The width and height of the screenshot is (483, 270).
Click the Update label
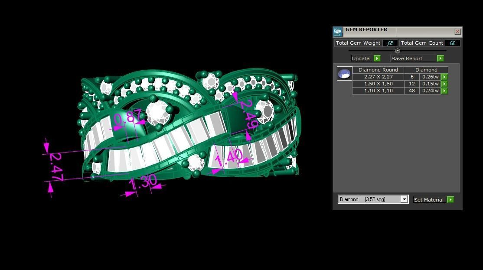point(360,59)
